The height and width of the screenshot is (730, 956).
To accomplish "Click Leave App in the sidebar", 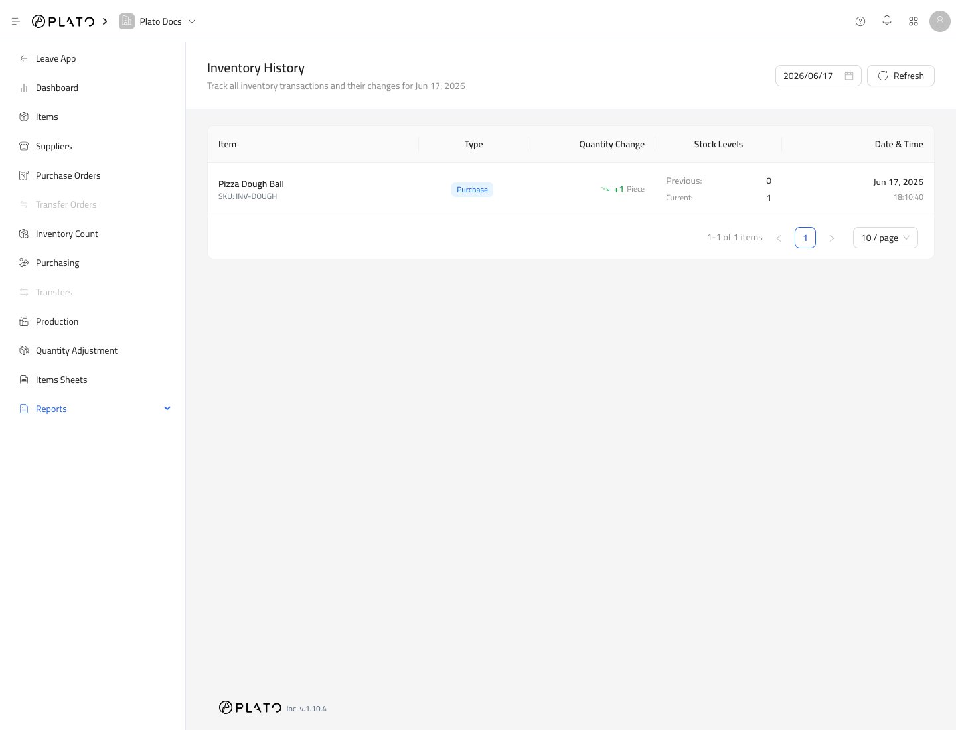I will pos(56,58).
